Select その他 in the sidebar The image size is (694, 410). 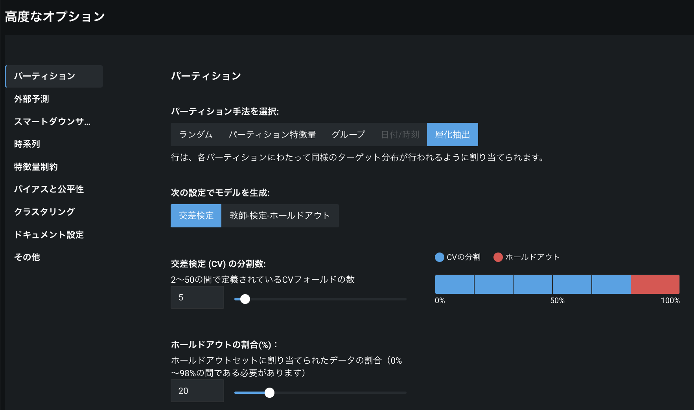[27, 257]
